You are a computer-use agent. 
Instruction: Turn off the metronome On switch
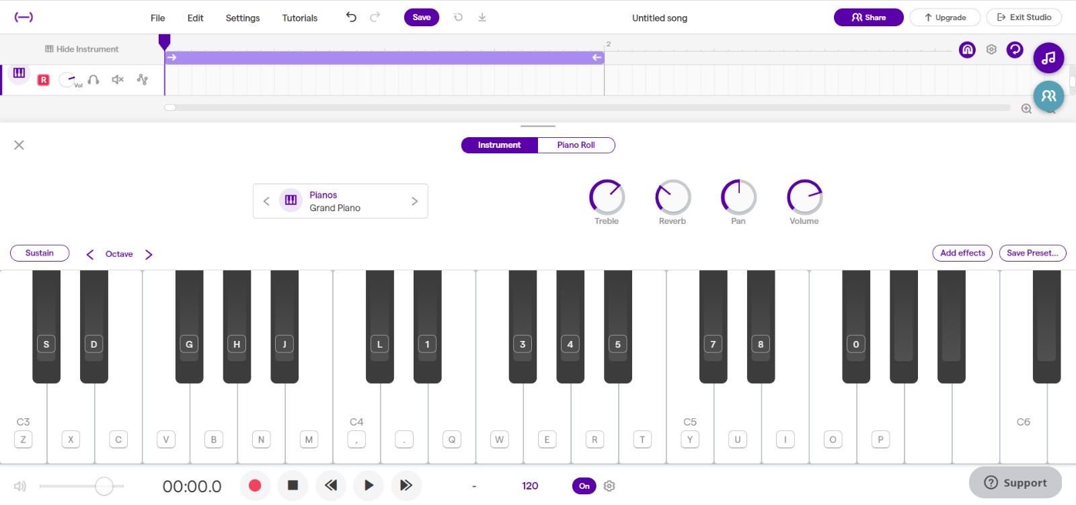point(584,485)
